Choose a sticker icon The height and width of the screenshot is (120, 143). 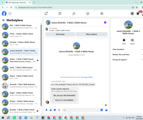(55, 110)
